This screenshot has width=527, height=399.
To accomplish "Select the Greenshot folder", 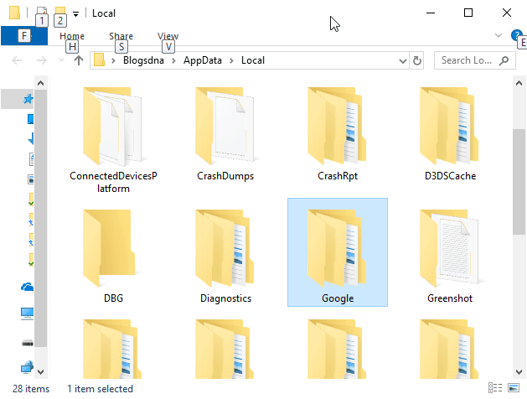I will [x=450, y=256].
